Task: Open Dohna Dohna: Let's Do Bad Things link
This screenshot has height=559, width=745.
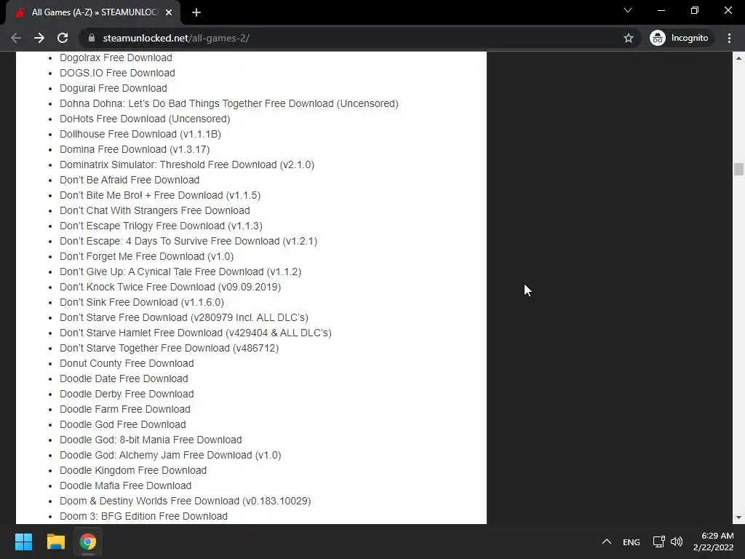Action: point(229,103)
